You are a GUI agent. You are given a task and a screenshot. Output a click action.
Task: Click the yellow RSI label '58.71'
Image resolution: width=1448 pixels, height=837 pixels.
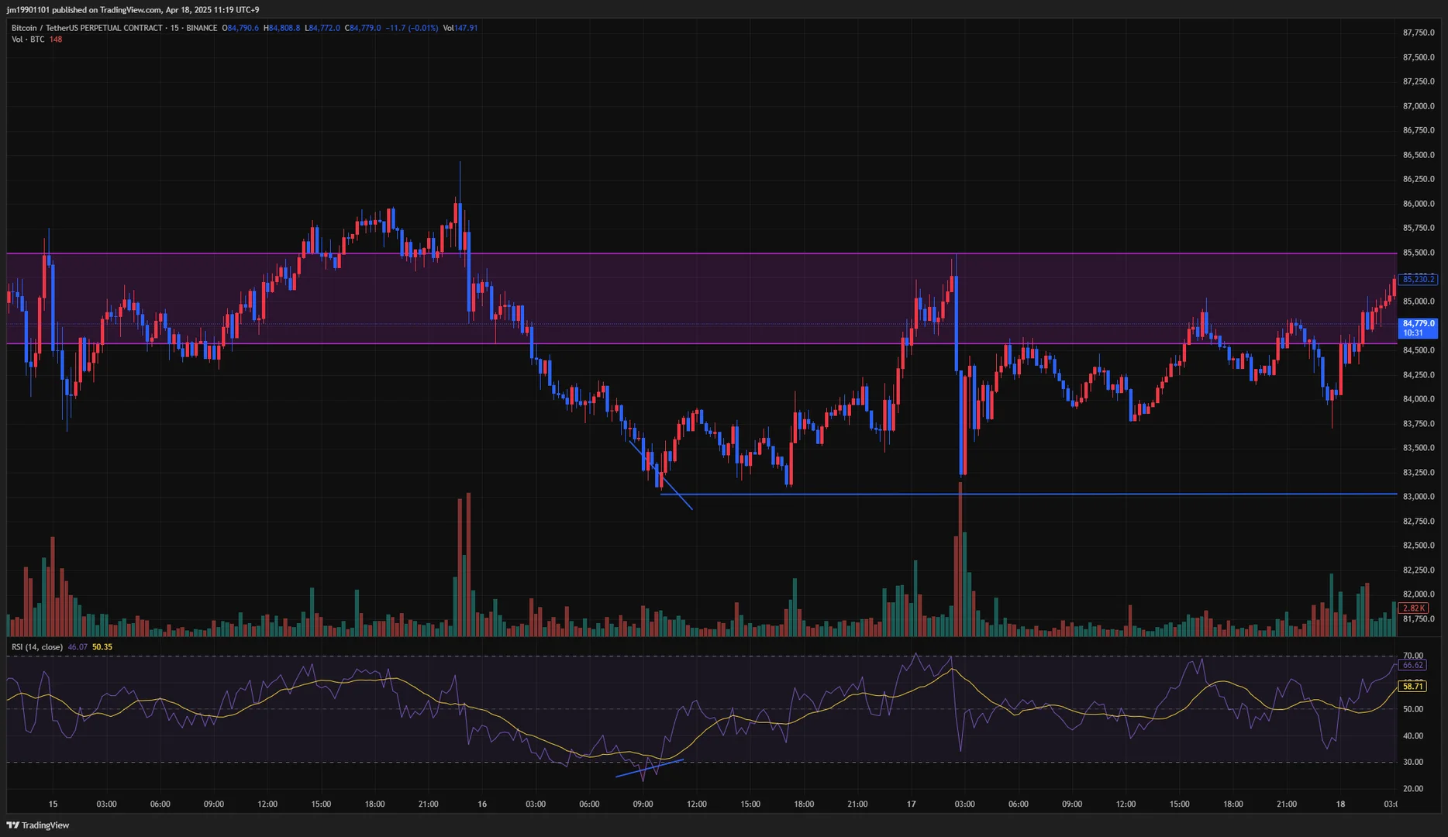[x=1413, y=686]
